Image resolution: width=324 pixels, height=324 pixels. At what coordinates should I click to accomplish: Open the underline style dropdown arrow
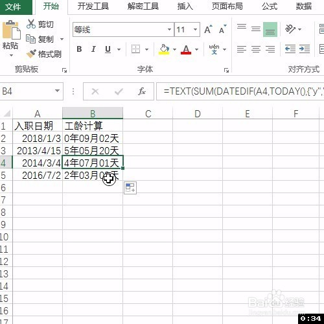click(119, 49)
